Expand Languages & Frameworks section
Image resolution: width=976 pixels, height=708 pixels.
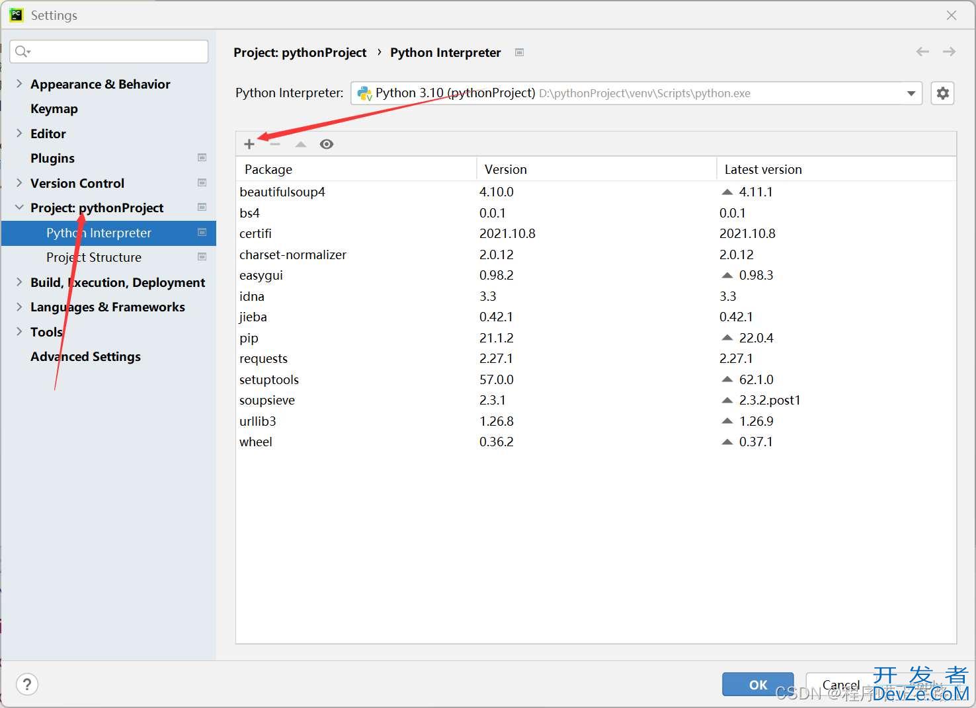19,307
